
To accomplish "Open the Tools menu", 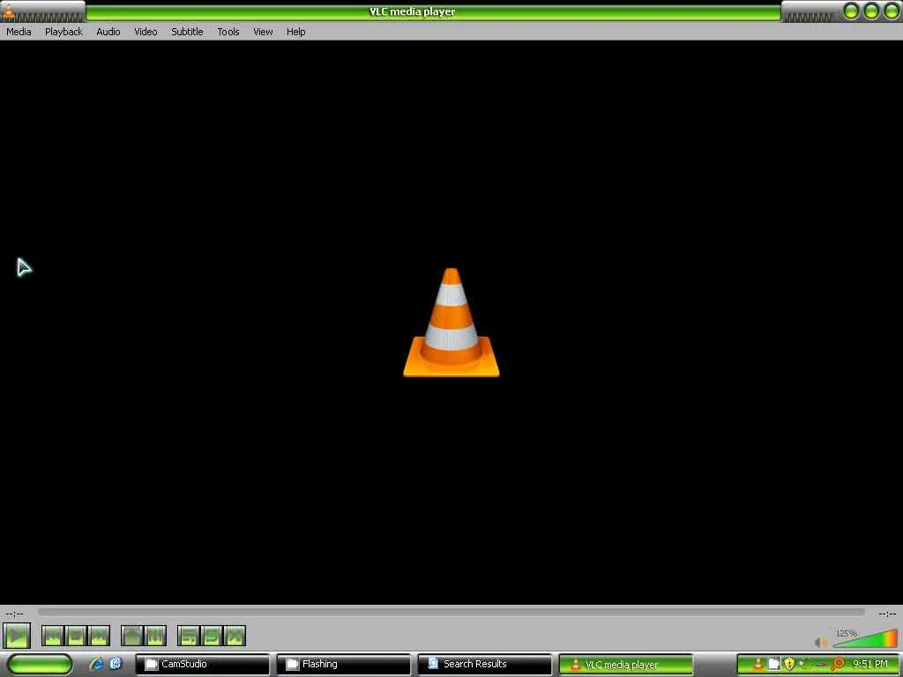I will pos(228,32).
